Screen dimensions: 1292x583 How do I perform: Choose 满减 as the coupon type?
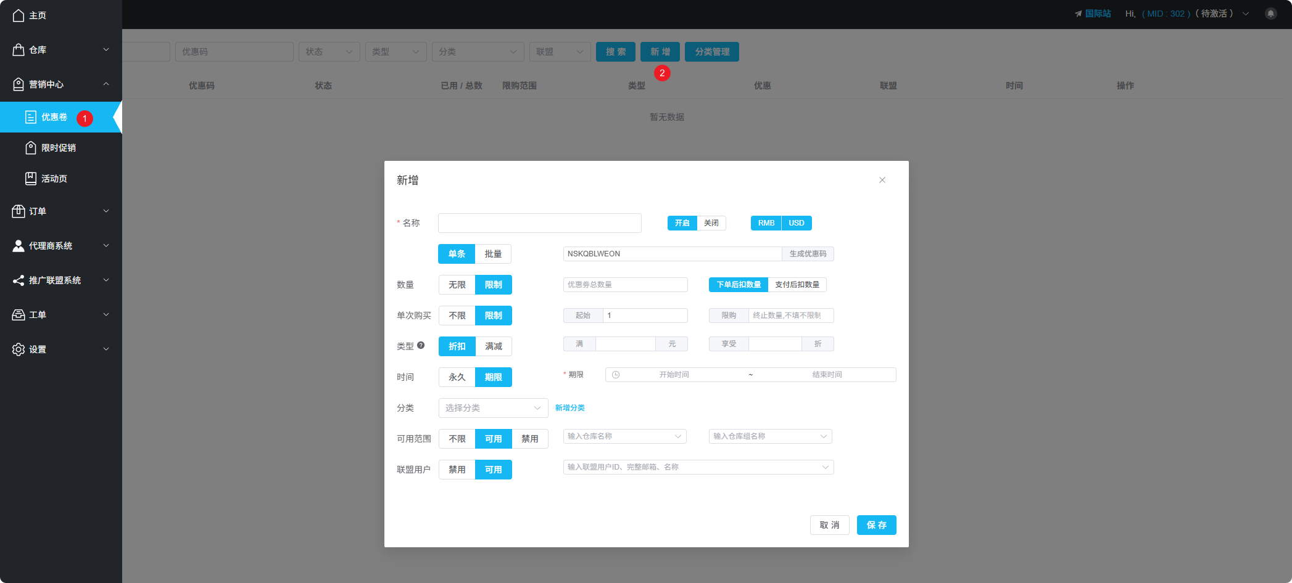click(493, 346)
